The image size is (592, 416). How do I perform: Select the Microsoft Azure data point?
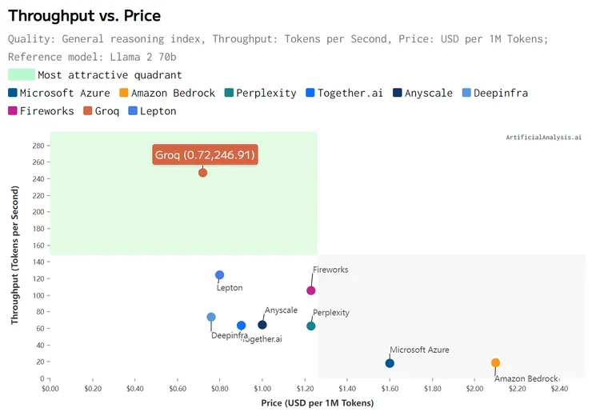(390, 363)
